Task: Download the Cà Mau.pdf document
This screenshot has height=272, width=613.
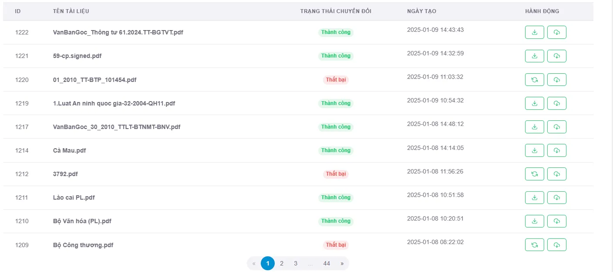Action: tap(534, 150)
